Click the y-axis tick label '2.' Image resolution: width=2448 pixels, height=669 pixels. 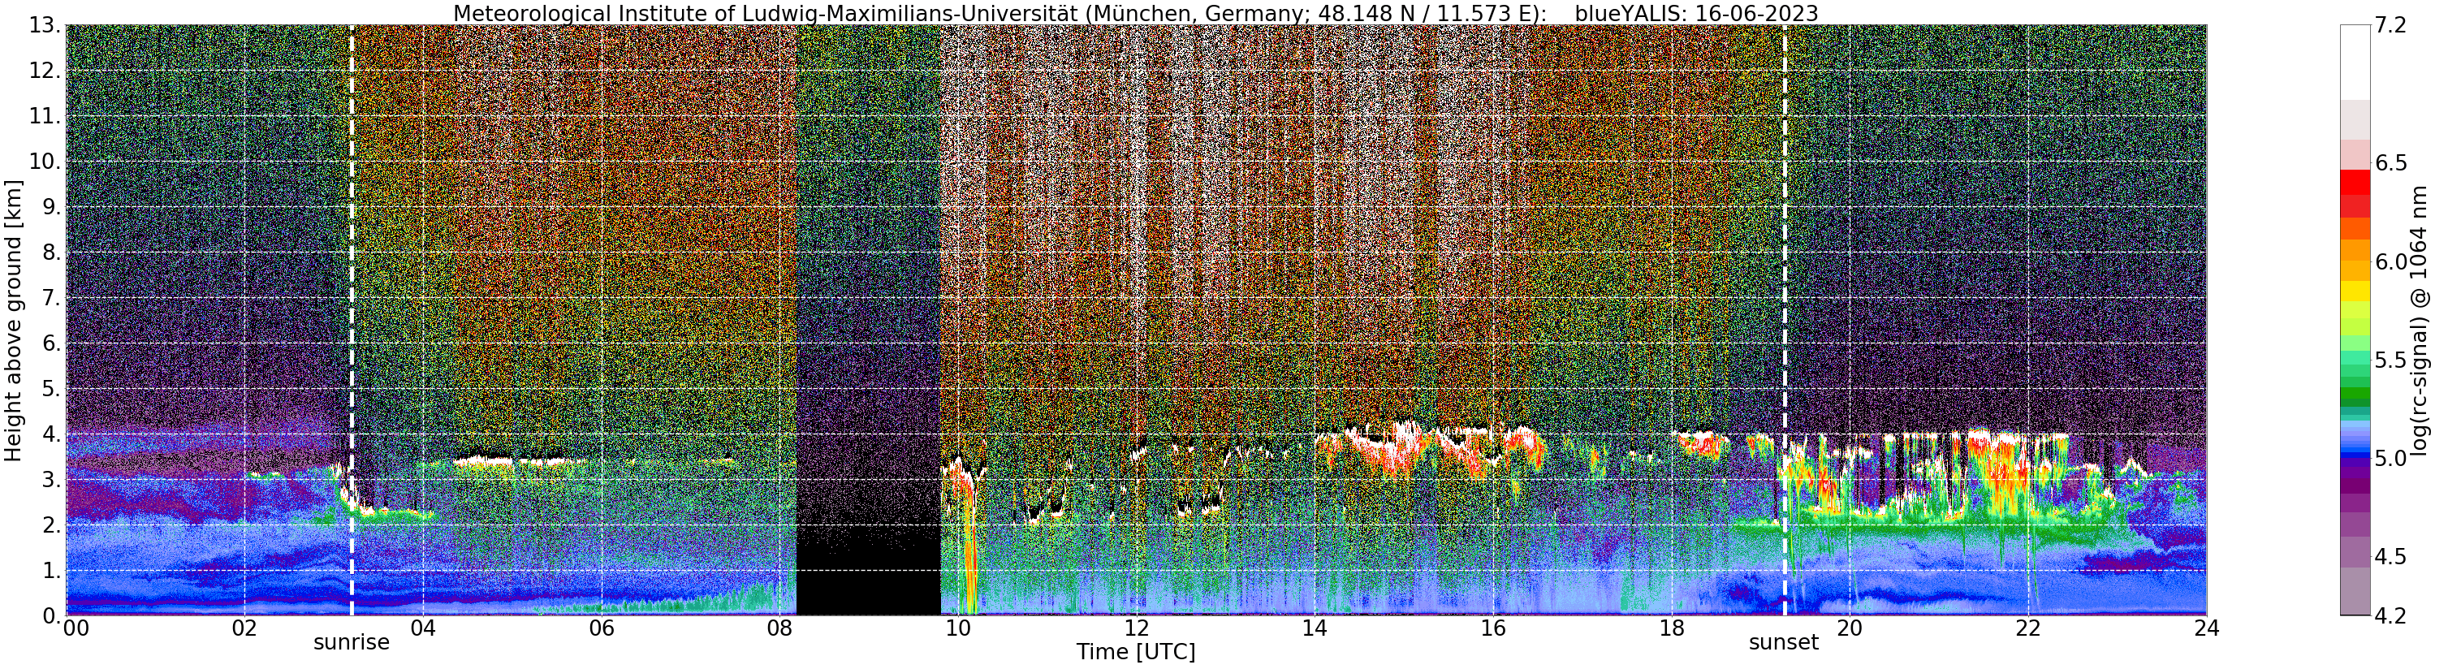(50, 525)
